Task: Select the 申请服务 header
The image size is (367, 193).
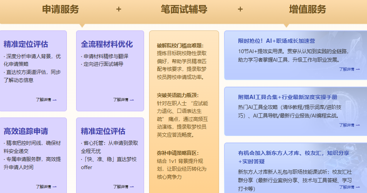Action: click(61, 9)
